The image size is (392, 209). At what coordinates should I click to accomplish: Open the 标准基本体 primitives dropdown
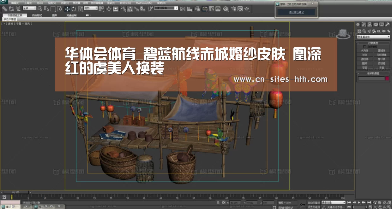click(373, 37)
